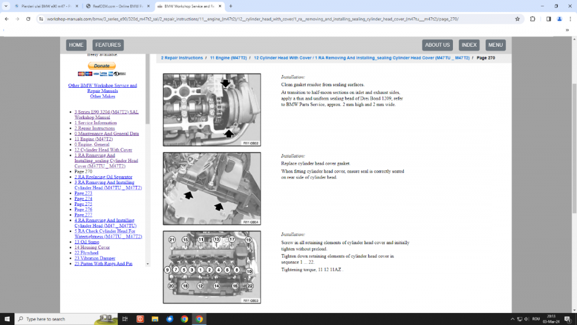Go to Page 275 link
This screenshot has height=325, width=577.
pos(83,204)
